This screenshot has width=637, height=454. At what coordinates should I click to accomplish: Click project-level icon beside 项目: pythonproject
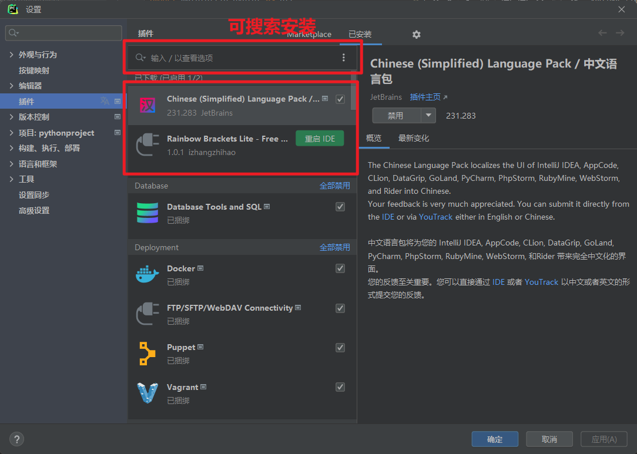point(118,132)
